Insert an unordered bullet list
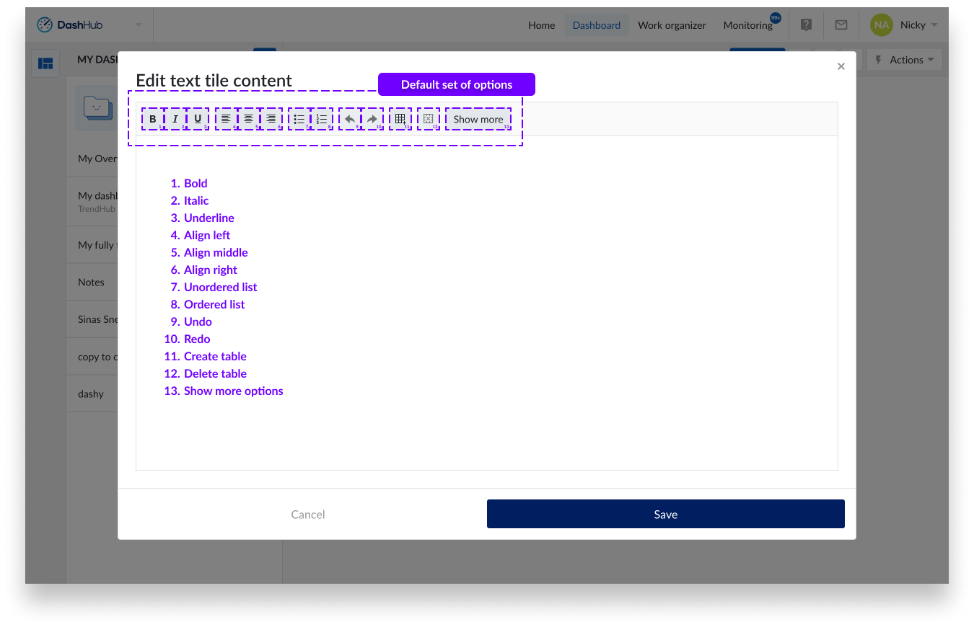The width and height of the screenshot is (974, 627). 299,119
